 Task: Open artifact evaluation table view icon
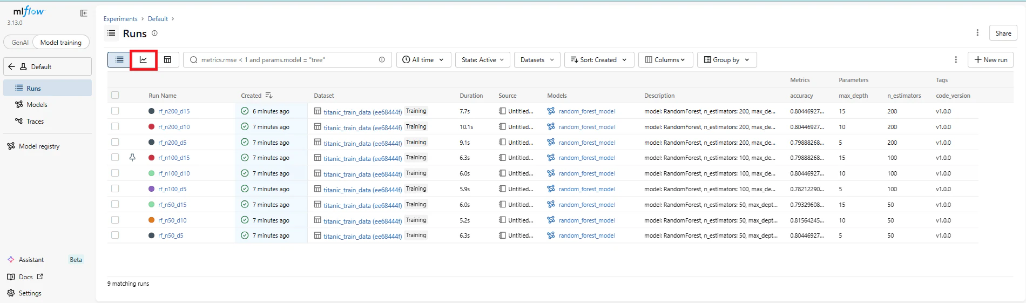(167, 60)
